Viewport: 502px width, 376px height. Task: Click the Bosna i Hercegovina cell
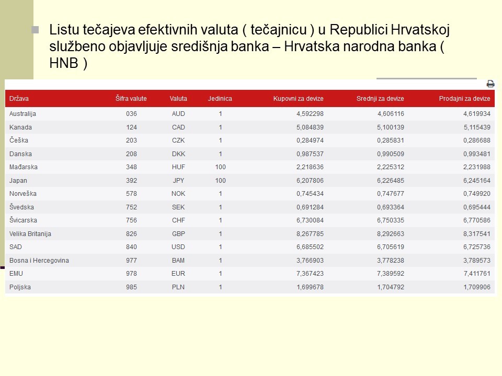click(39, 261)
